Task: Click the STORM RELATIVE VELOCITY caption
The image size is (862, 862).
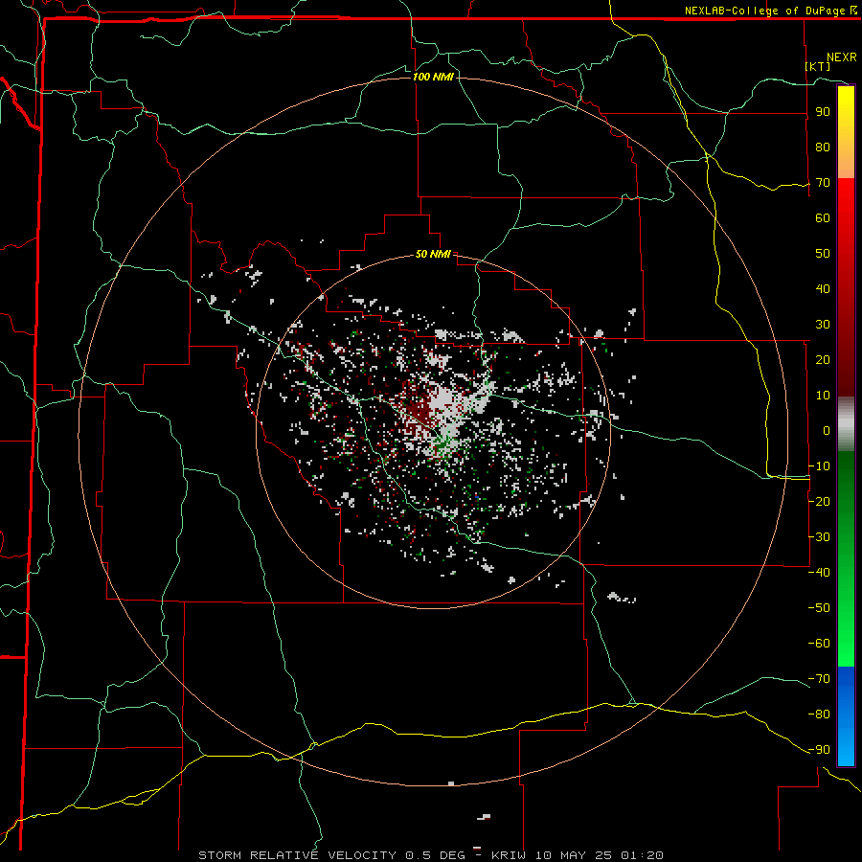Action: tap(297, 855)
